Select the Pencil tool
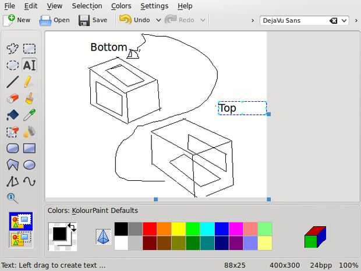Image resolution: width=361 pixels, height=271 pixels. (x=29, y=82)
